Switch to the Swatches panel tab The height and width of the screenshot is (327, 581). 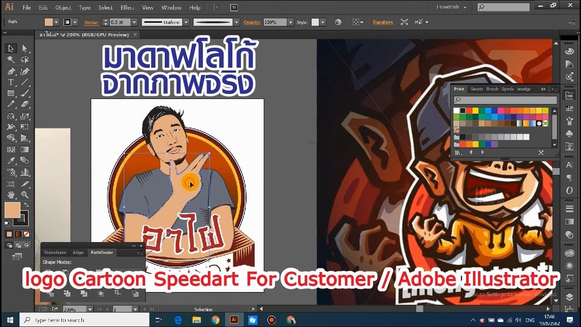[477, 89]
